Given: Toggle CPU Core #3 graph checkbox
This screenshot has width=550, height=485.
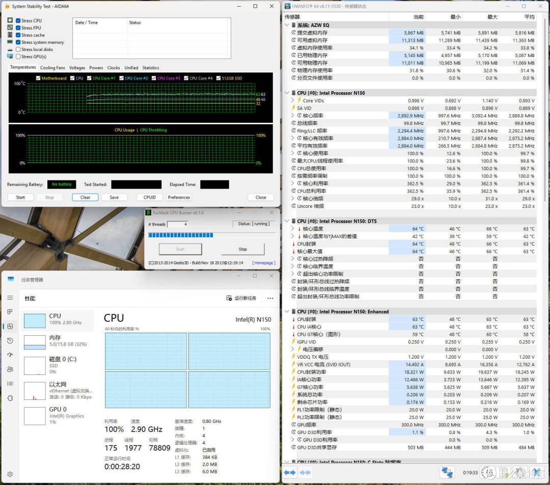Looking at the screenshot, I should 153,78.
